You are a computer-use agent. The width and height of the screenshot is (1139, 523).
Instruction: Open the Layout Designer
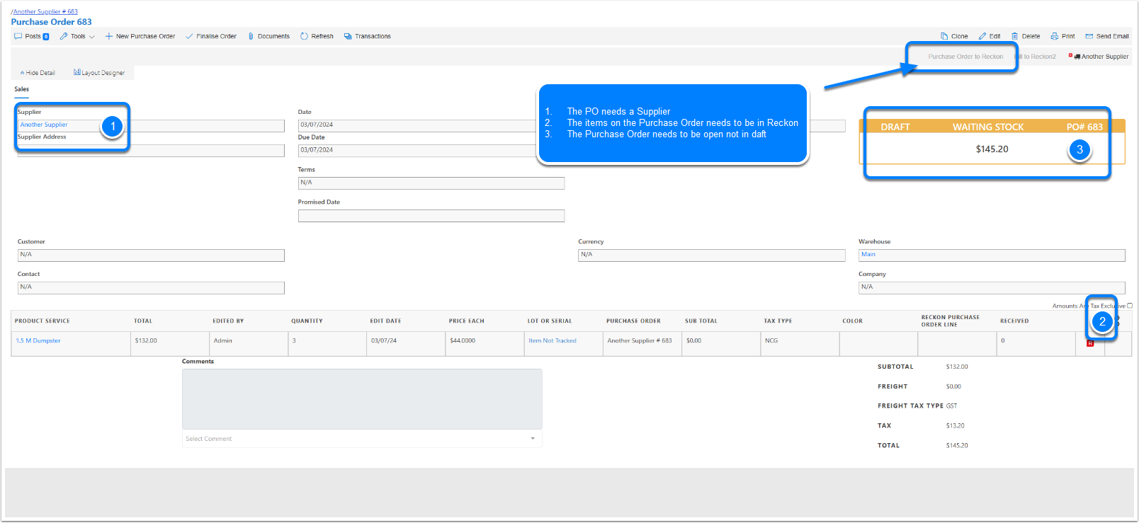pyautogui.click(x=99, y=73)
